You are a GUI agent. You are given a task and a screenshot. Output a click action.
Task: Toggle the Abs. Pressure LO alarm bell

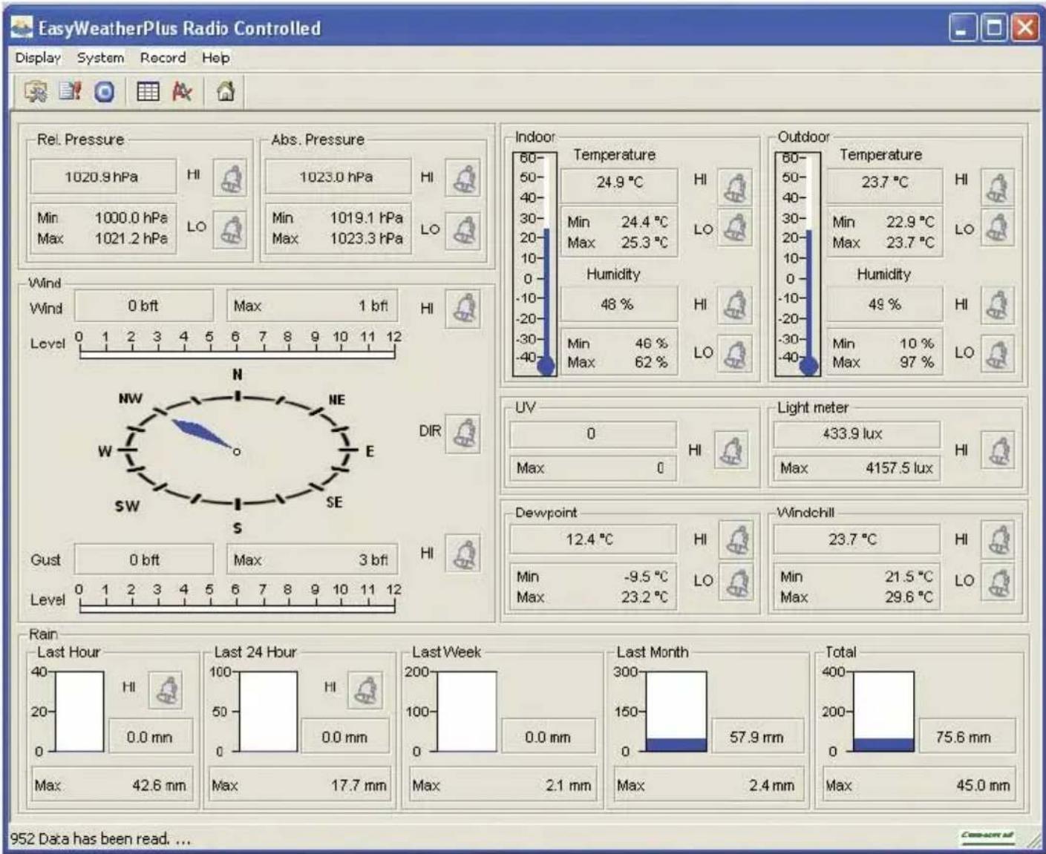(463, 229)
